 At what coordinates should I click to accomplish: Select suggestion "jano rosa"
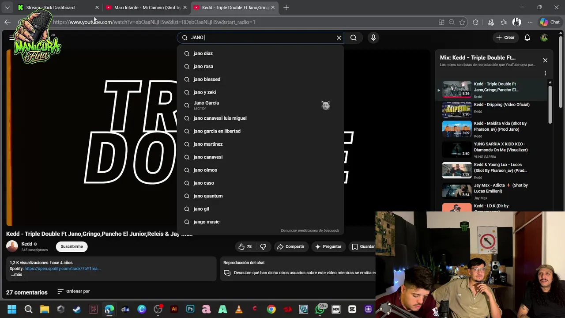pyautogui.click(x=260, y=66)
